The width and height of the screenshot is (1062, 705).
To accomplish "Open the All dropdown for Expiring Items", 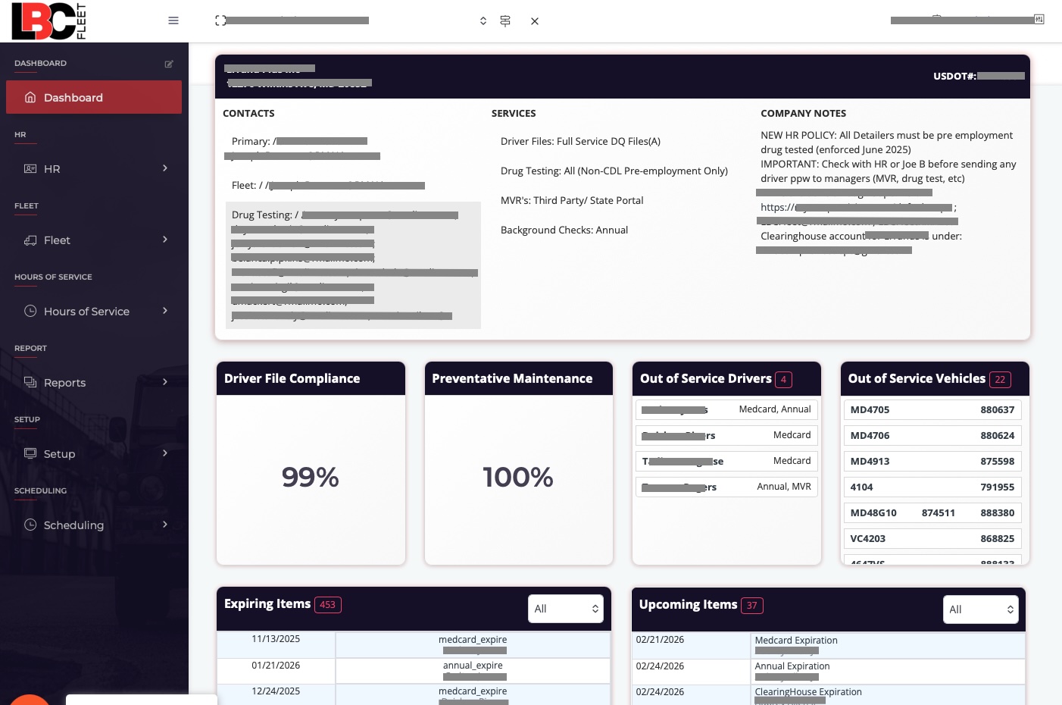I will [x=566, y=609].
